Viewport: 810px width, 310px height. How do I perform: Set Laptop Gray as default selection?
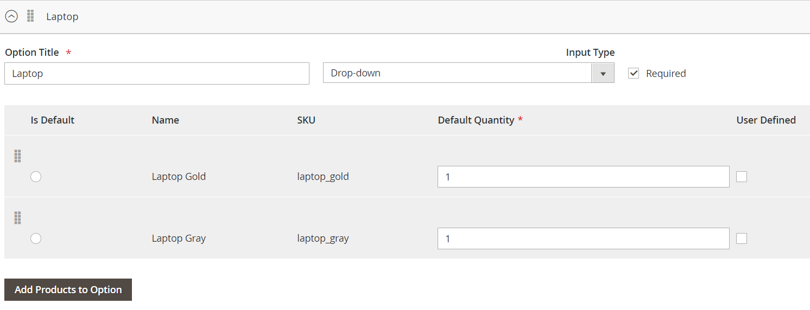click(36, 238)
